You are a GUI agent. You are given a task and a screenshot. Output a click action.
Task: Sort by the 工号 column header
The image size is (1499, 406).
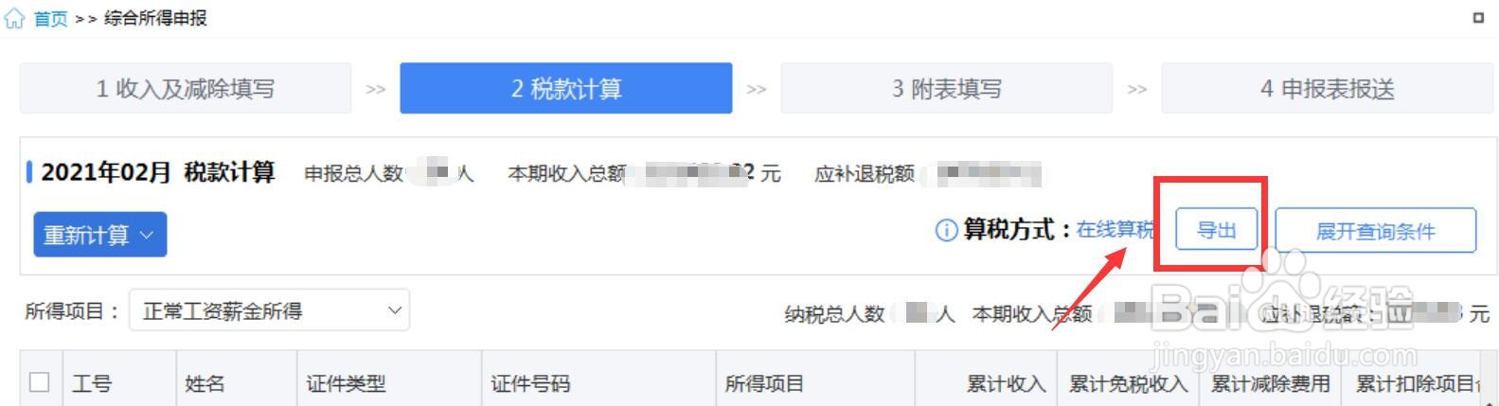92,383
